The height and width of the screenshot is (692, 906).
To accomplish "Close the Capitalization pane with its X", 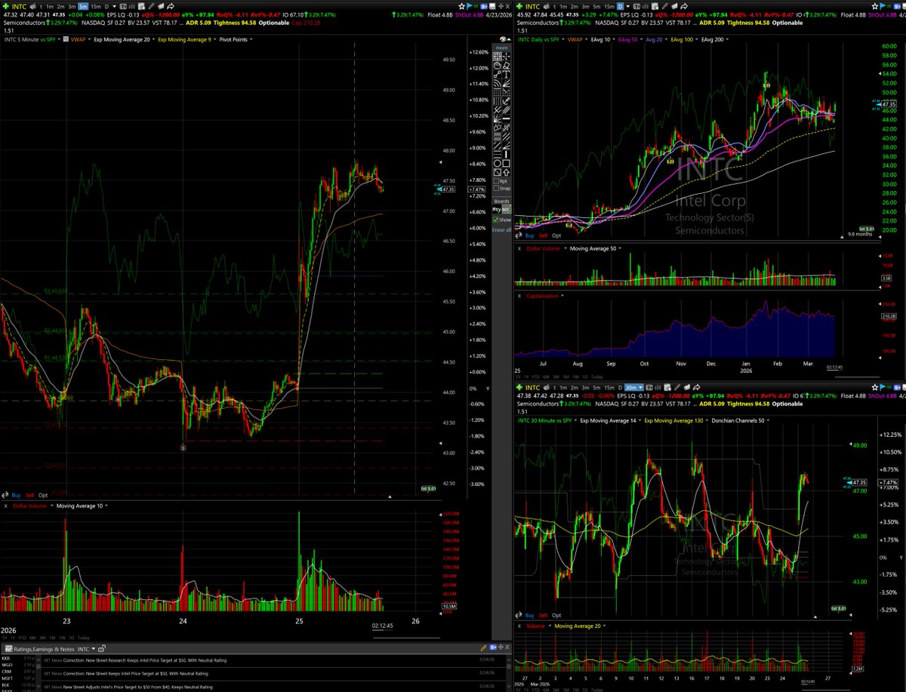I will tap(519, 296).
